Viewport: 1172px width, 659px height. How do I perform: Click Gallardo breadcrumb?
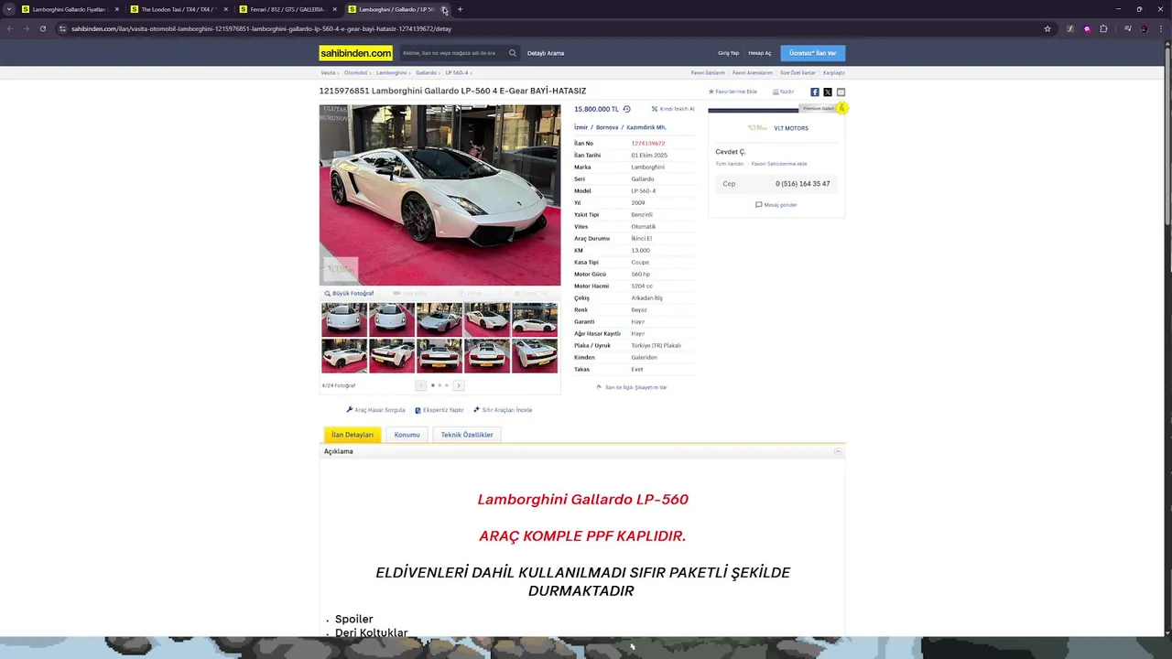(x=426, y=72)
